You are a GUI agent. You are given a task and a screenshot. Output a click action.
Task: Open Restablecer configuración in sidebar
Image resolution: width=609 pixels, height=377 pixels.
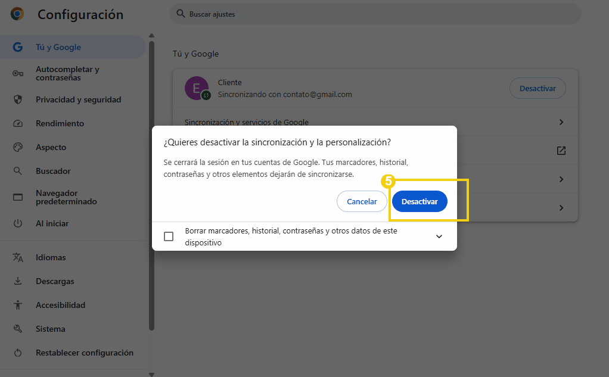84,353
